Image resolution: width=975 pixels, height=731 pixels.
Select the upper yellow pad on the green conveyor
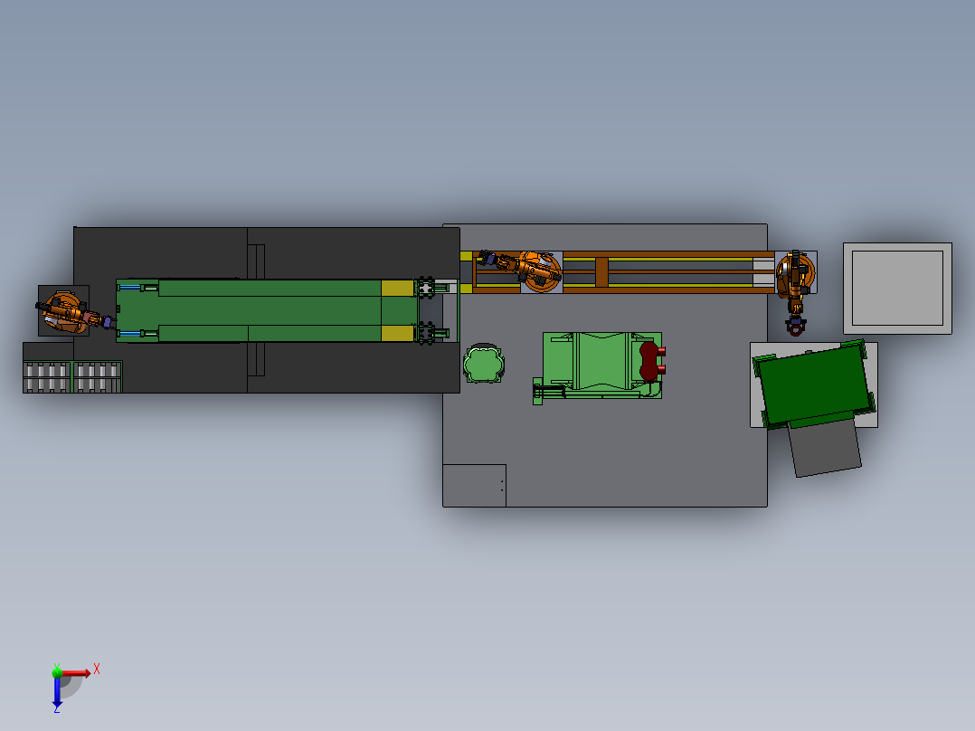click(x=397, y=288)
